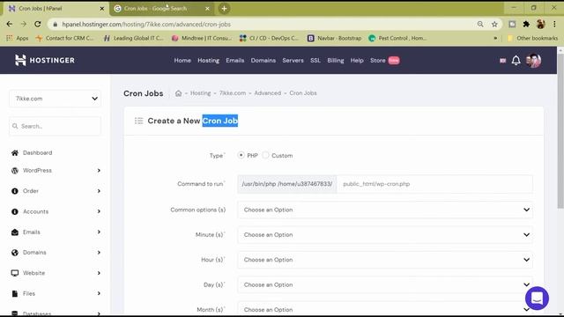Click the Emails sidebar icon

point(15,232)
